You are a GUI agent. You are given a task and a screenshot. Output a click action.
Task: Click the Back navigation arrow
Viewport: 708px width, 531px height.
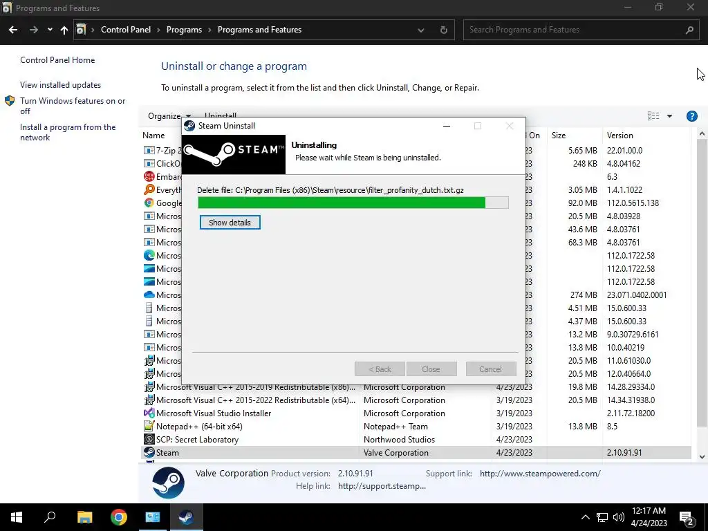[x=13, y=30]
